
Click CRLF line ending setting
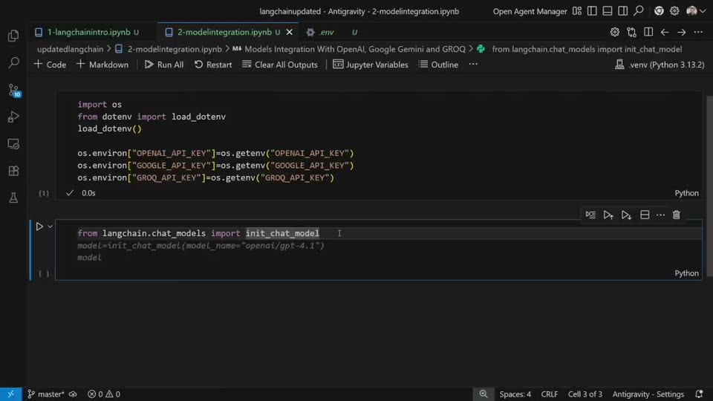click(550, 394)
